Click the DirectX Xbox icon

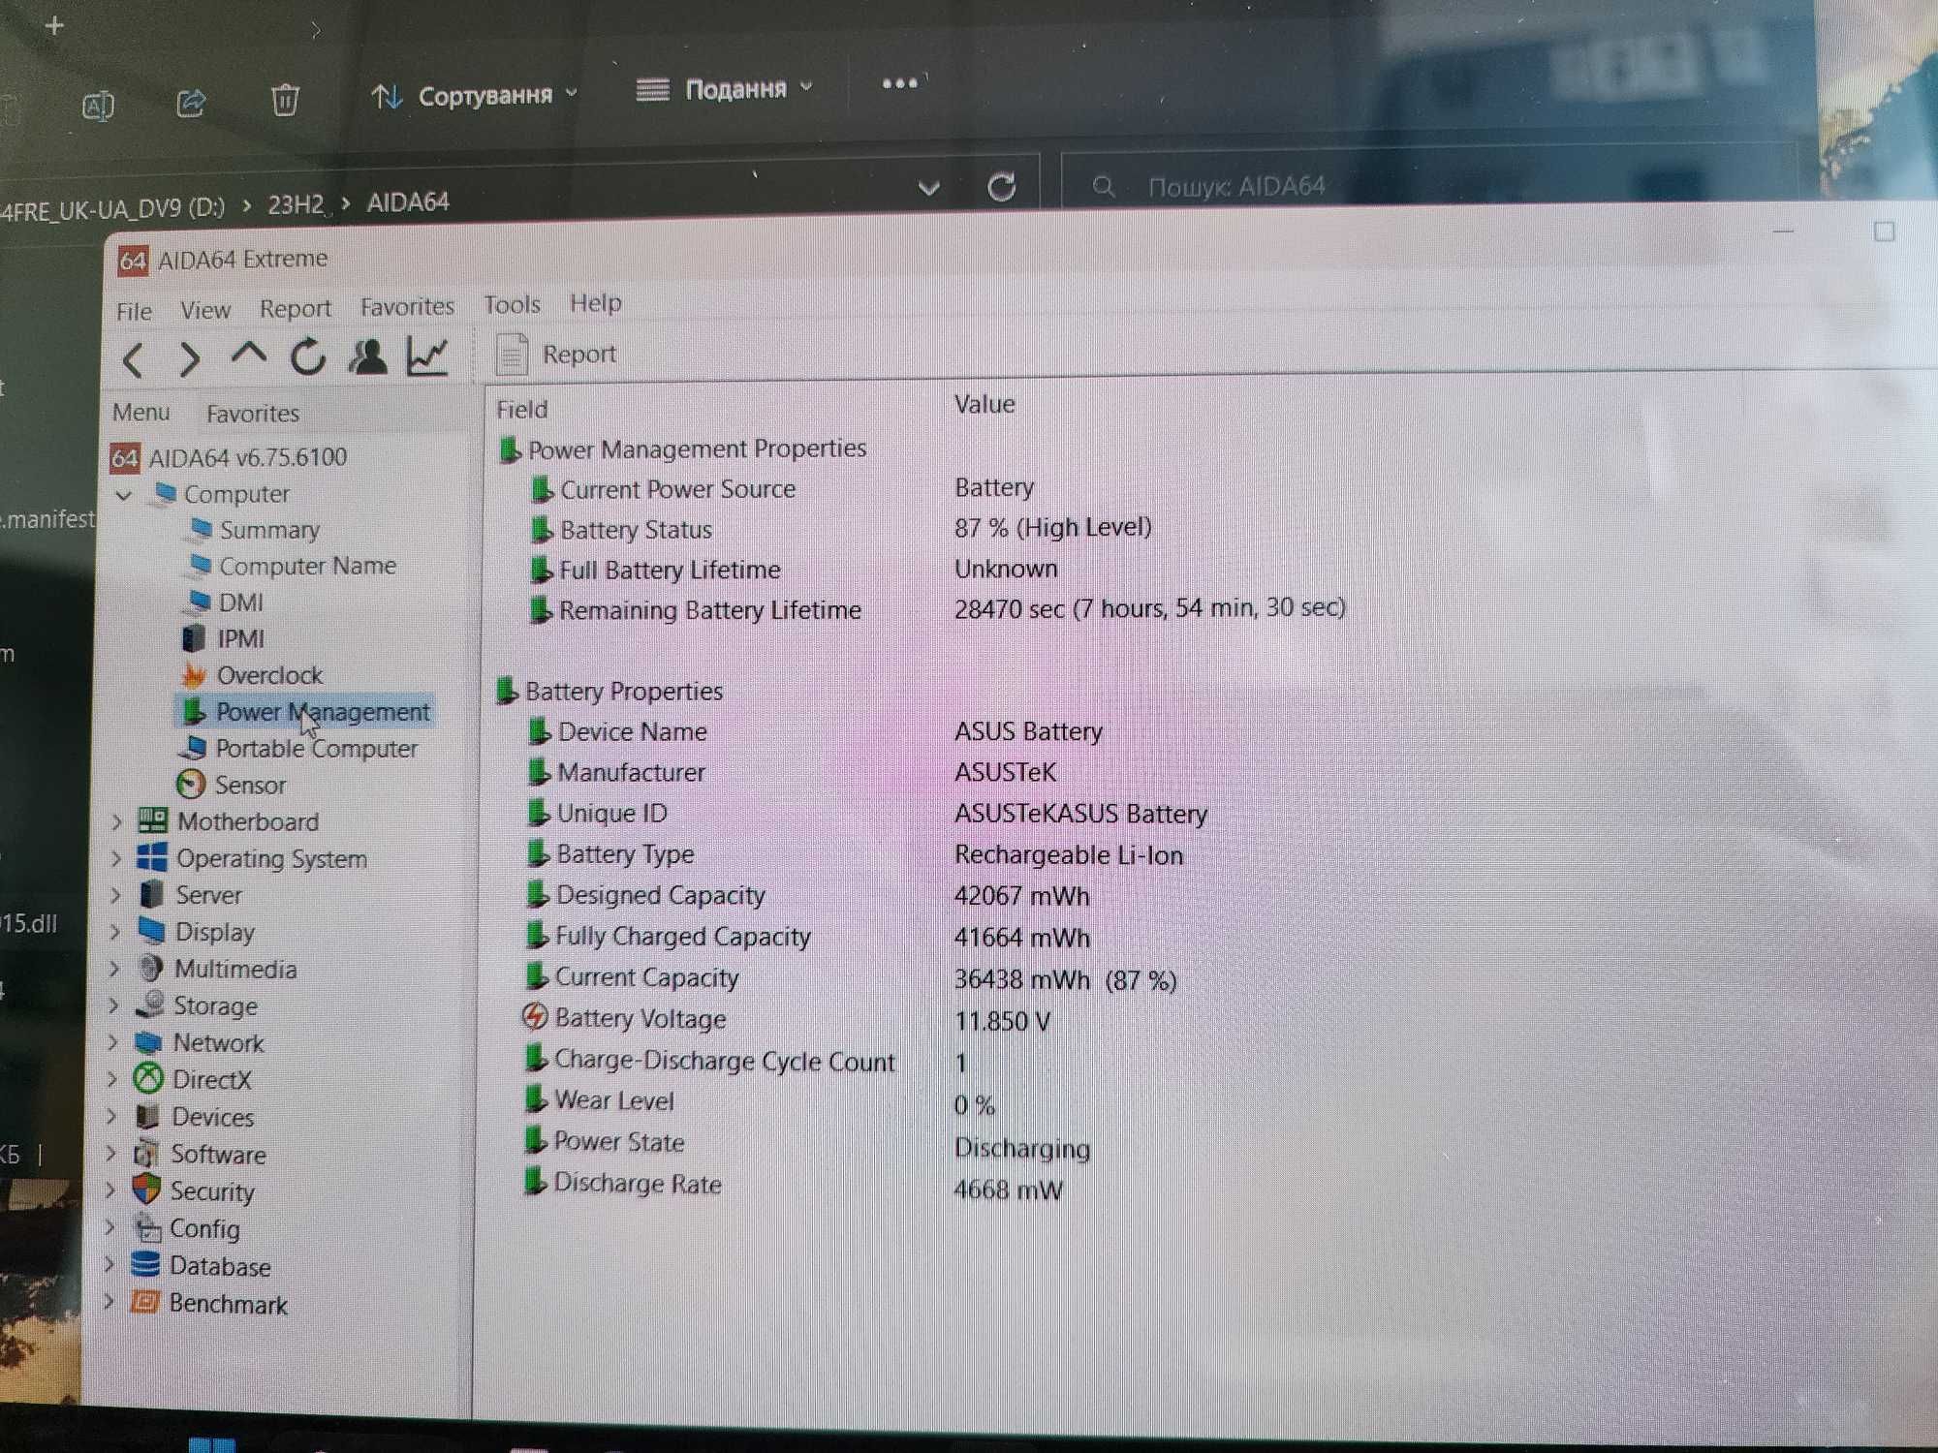click(148, 1078)
